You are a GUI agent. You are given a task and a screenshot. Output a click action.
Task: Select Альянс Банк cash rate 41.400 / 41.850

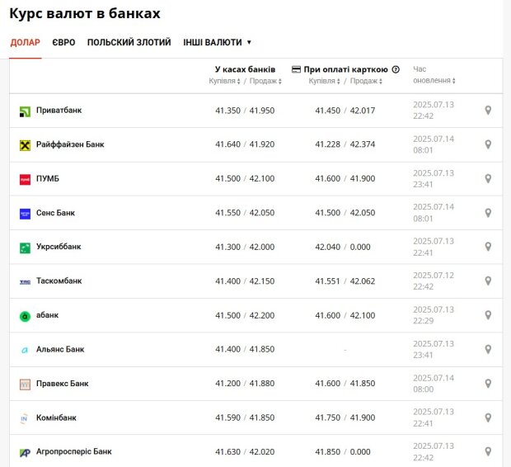(245, 350)
